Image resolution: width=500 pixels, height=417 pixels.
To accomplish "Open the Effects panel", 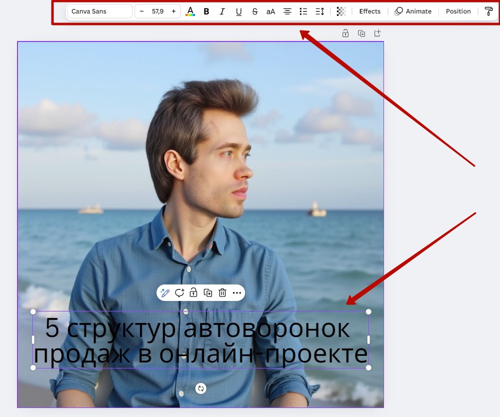I will point(369,11).
